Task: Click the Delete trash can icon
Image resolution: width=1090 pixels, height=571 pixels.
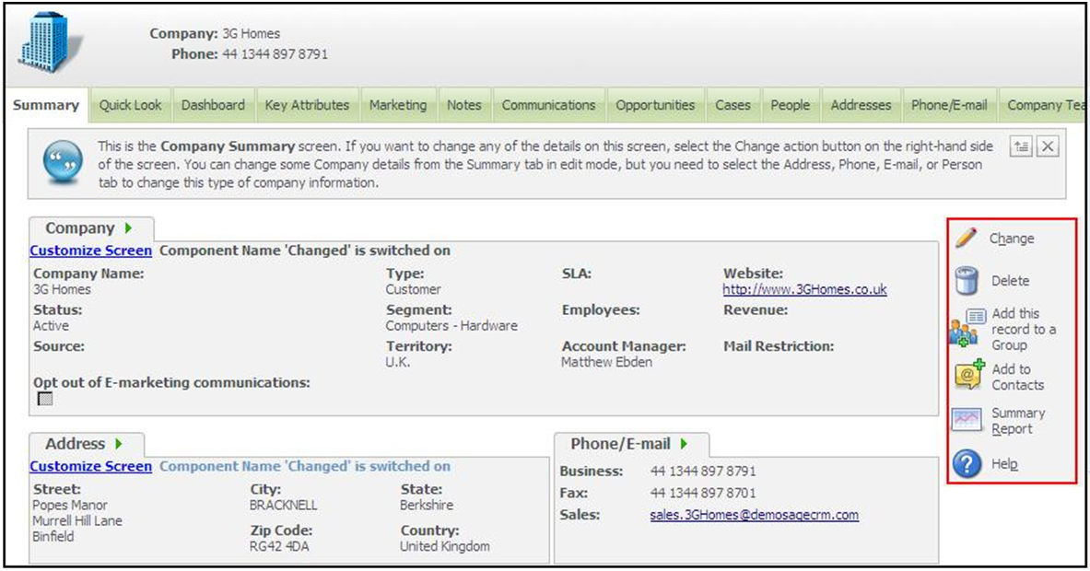Action: [x=967, y=281]
